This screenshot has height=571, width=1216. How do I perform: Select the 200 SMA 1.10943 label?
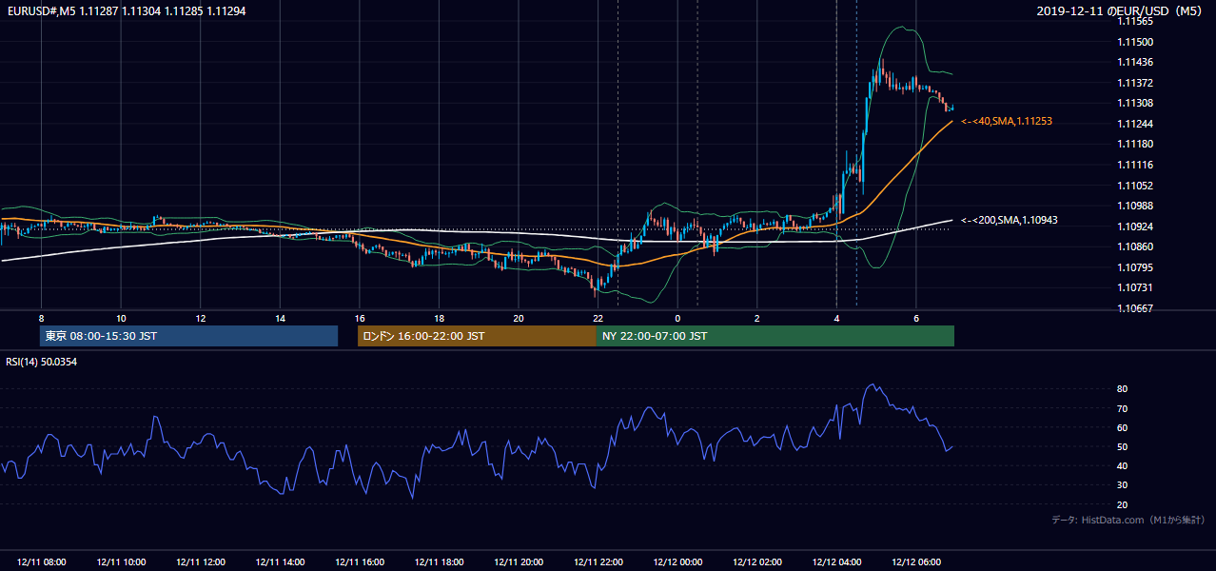pyautogui.click(x=1009, y=220)
